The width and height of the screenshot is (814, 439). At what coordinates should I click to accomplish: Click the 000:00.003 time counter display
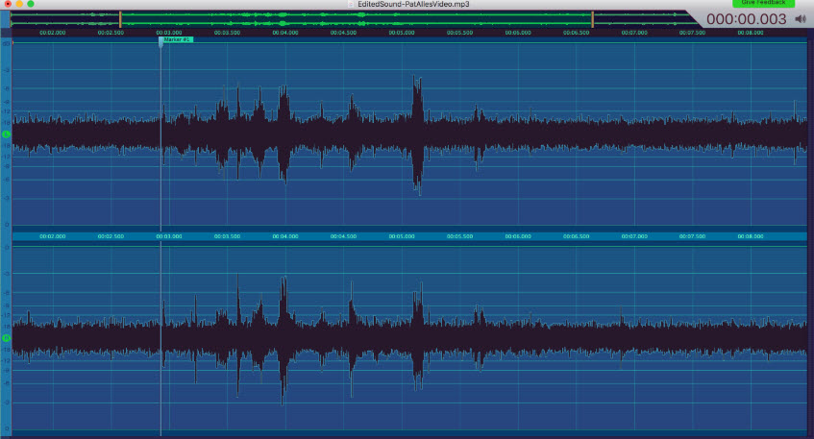click(746, 19)
